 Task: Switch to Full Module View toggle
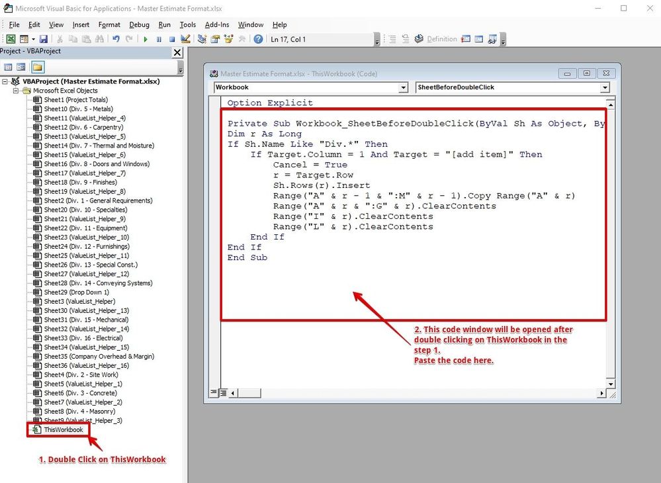pyautogui.click(x=223, y=393)
